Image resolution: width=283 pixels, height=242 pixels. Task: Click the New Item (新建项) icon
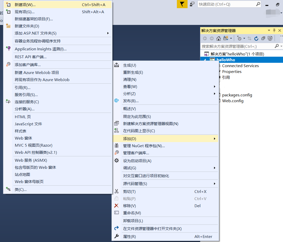click(8, 5)
